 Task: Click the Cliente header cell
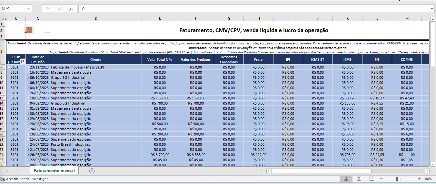pyautogui.click(x=96, y=60)
